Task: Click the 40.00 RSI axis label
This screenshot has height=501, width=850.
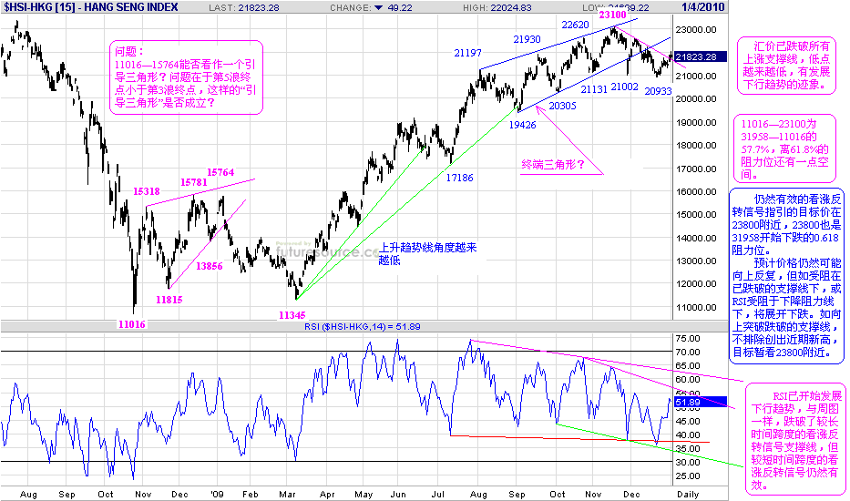Action: pyautogui.click(x=690, y=435)
